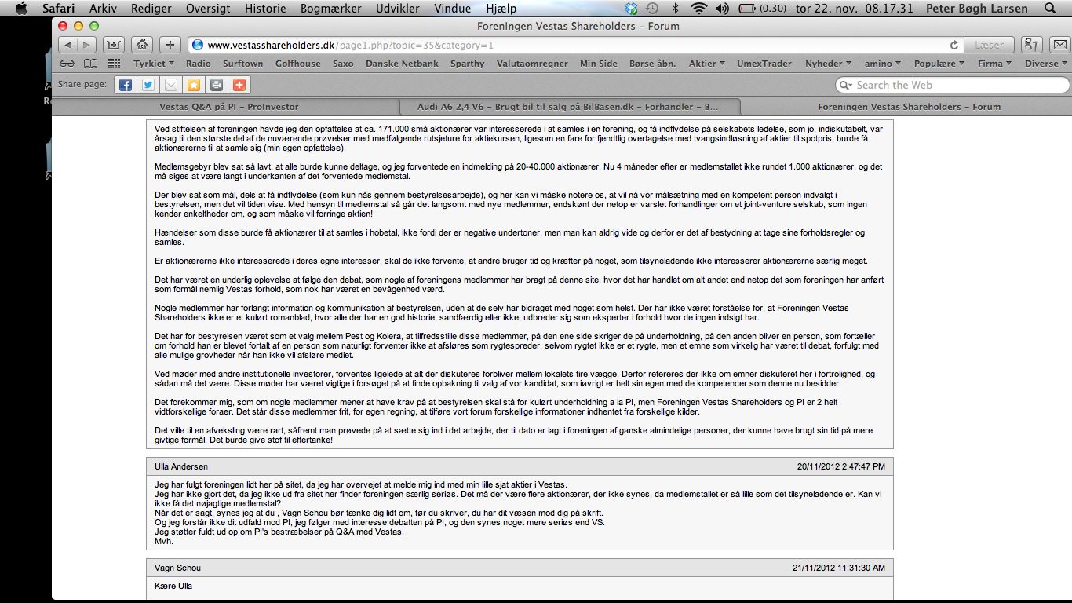
Task: Open volume control in menu bar
Action: point(724,9)
